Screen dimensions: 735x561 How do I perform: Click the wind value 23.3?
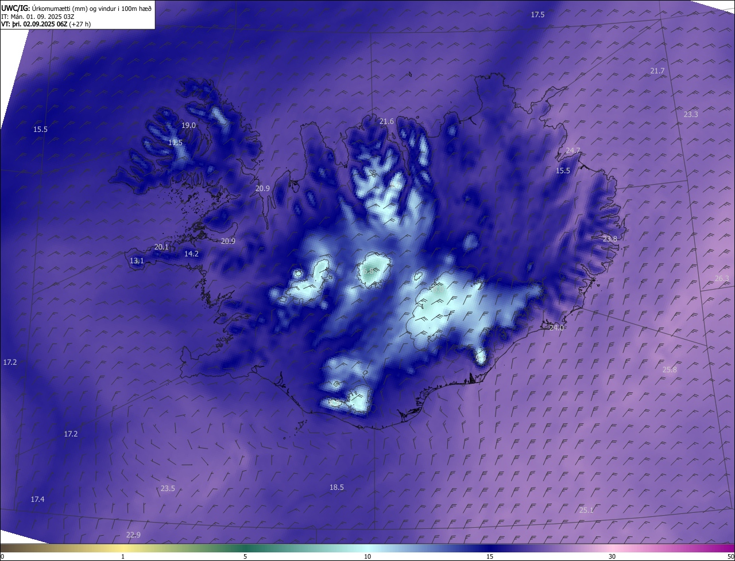691,114
